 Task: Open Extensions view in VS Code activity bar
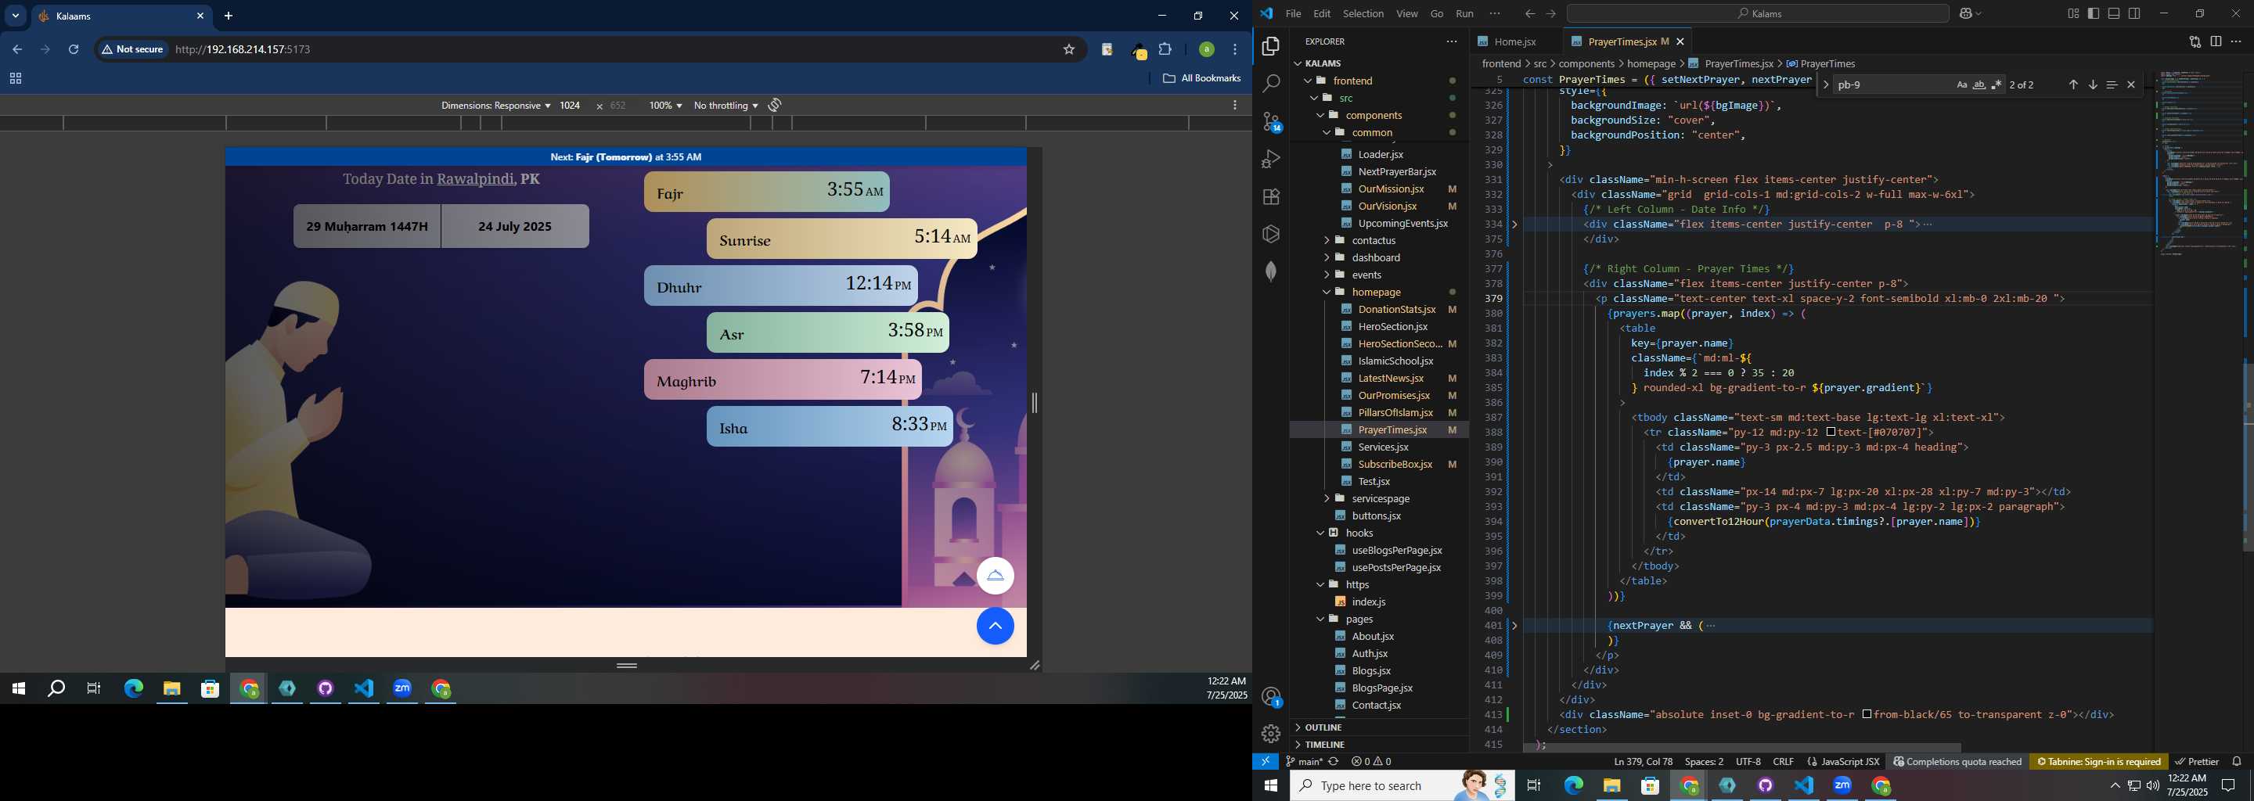1270,197
